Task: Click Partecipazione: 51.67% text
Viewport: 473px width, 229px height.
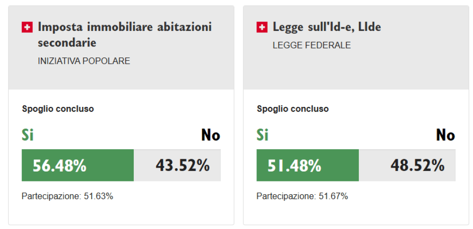Action: (302, 197)
